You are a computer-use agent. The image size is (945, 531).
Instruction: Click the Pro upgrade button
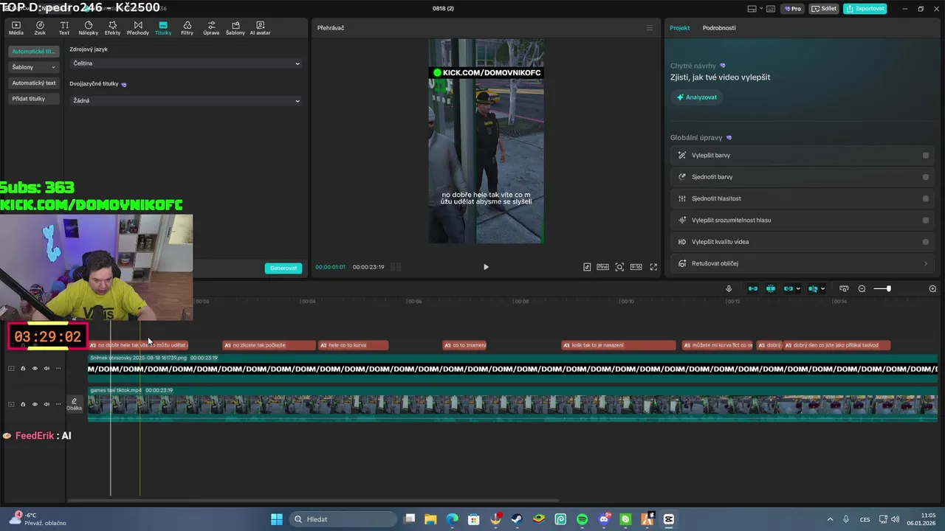point(793,9)
